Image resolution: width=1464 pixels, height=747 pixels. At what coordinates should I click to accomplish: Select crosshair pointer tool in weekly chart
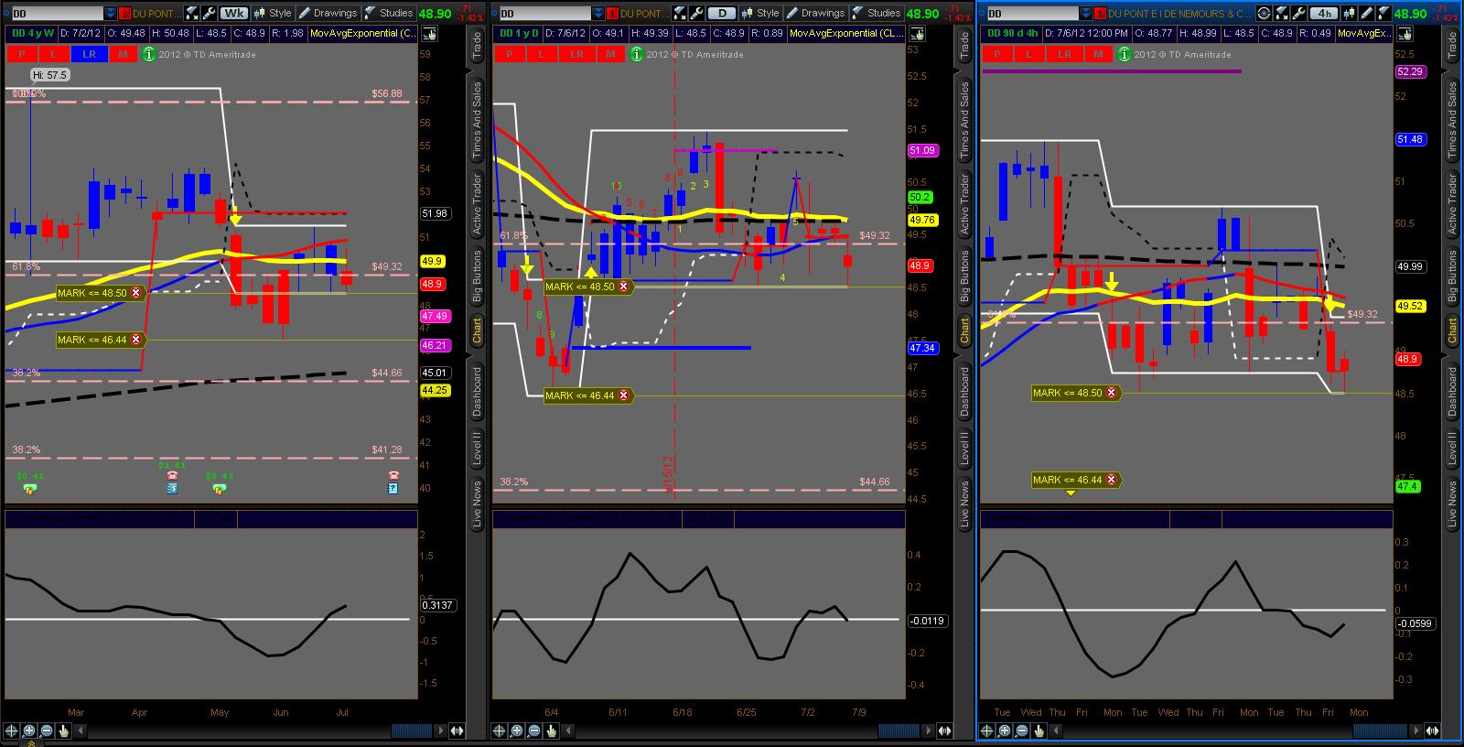pyautogui.click(x=12, y=731)
